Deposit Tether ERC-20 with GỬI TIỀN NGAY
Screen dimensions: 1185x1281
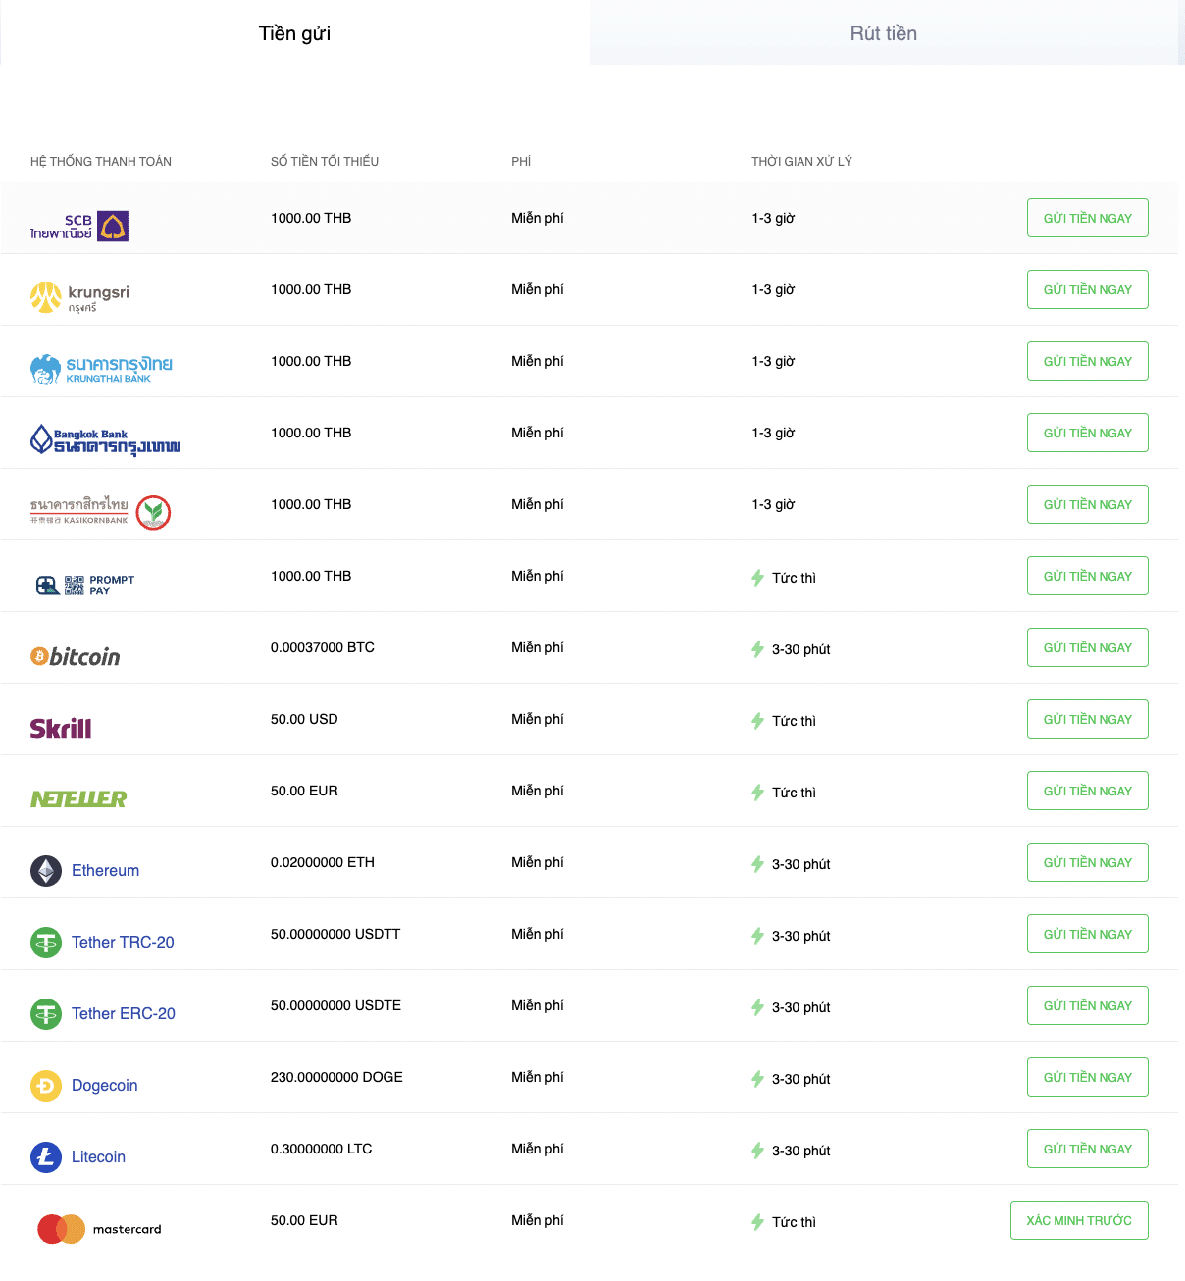[x=1088, y=1005]
